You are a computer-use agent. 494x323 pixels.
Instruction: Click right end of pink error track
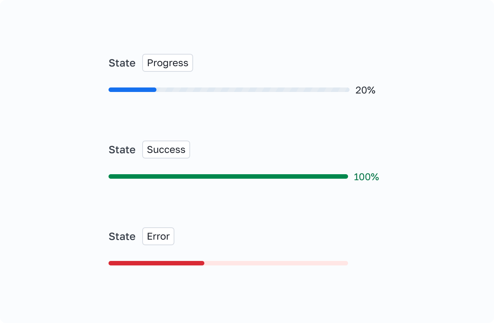click(346, 263)
